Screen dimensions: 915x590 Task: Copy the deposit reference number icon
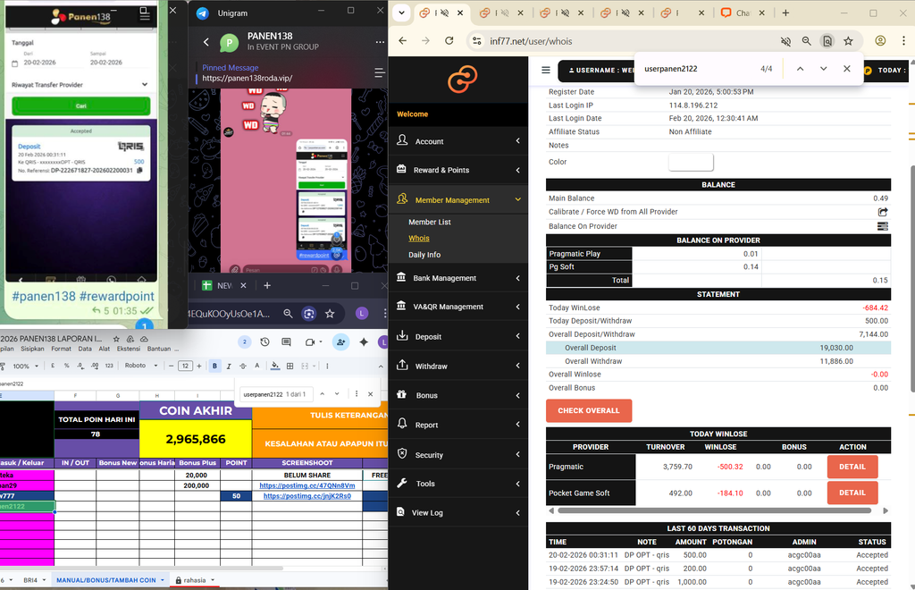(x=139, y=171)
